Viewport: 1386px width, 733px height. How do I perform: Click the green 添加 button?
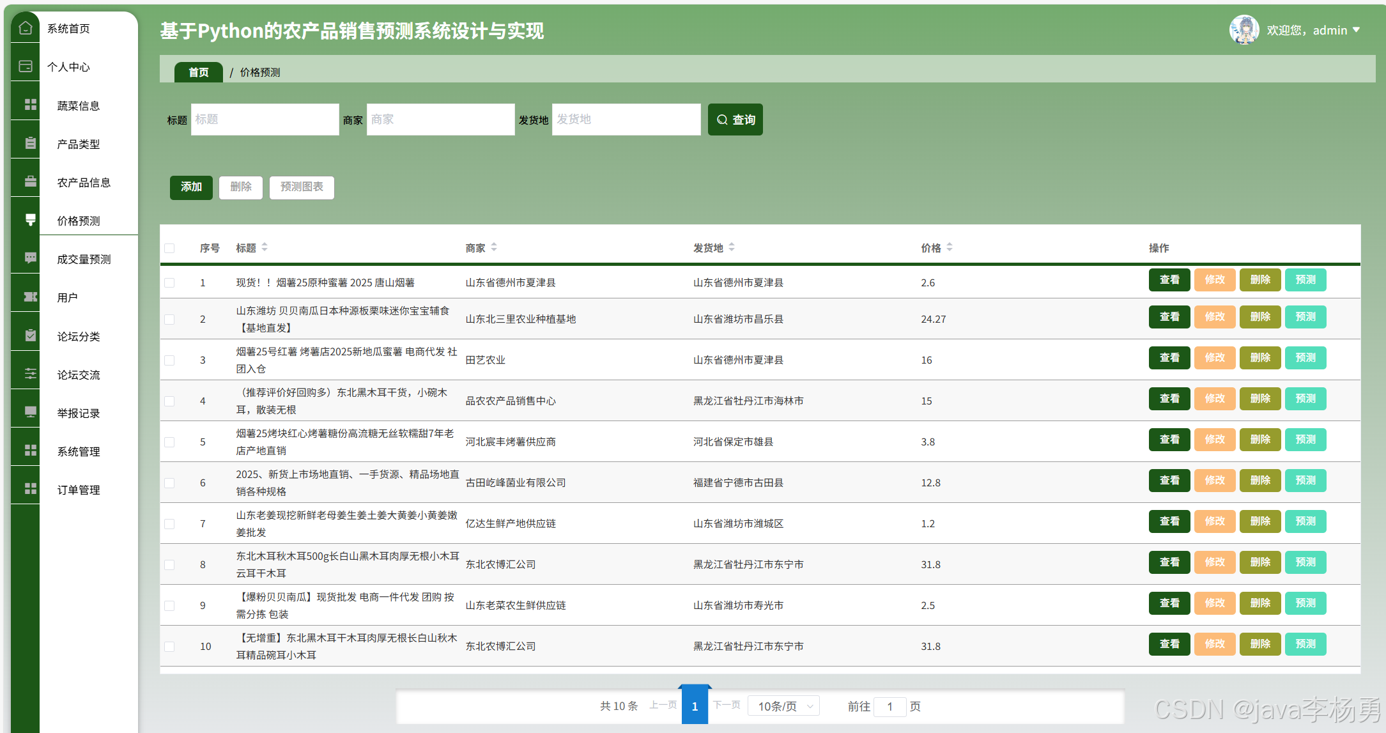tap(191, 187)
